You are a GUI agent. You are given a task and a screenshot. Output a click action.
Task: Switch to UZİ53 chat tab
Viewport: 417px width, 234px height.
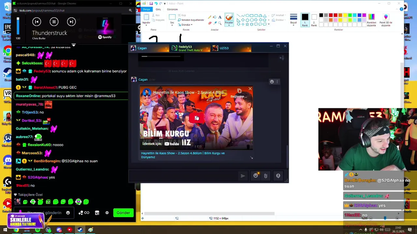click(231, 48)
